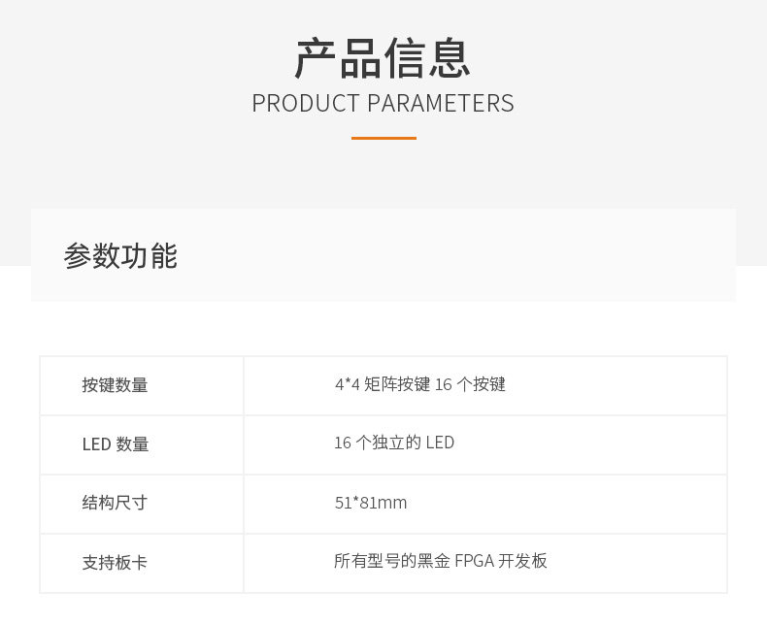
Task: Click the 4*4 矩阵按键 16 个按键 value
Action: (x=420, y=384)
